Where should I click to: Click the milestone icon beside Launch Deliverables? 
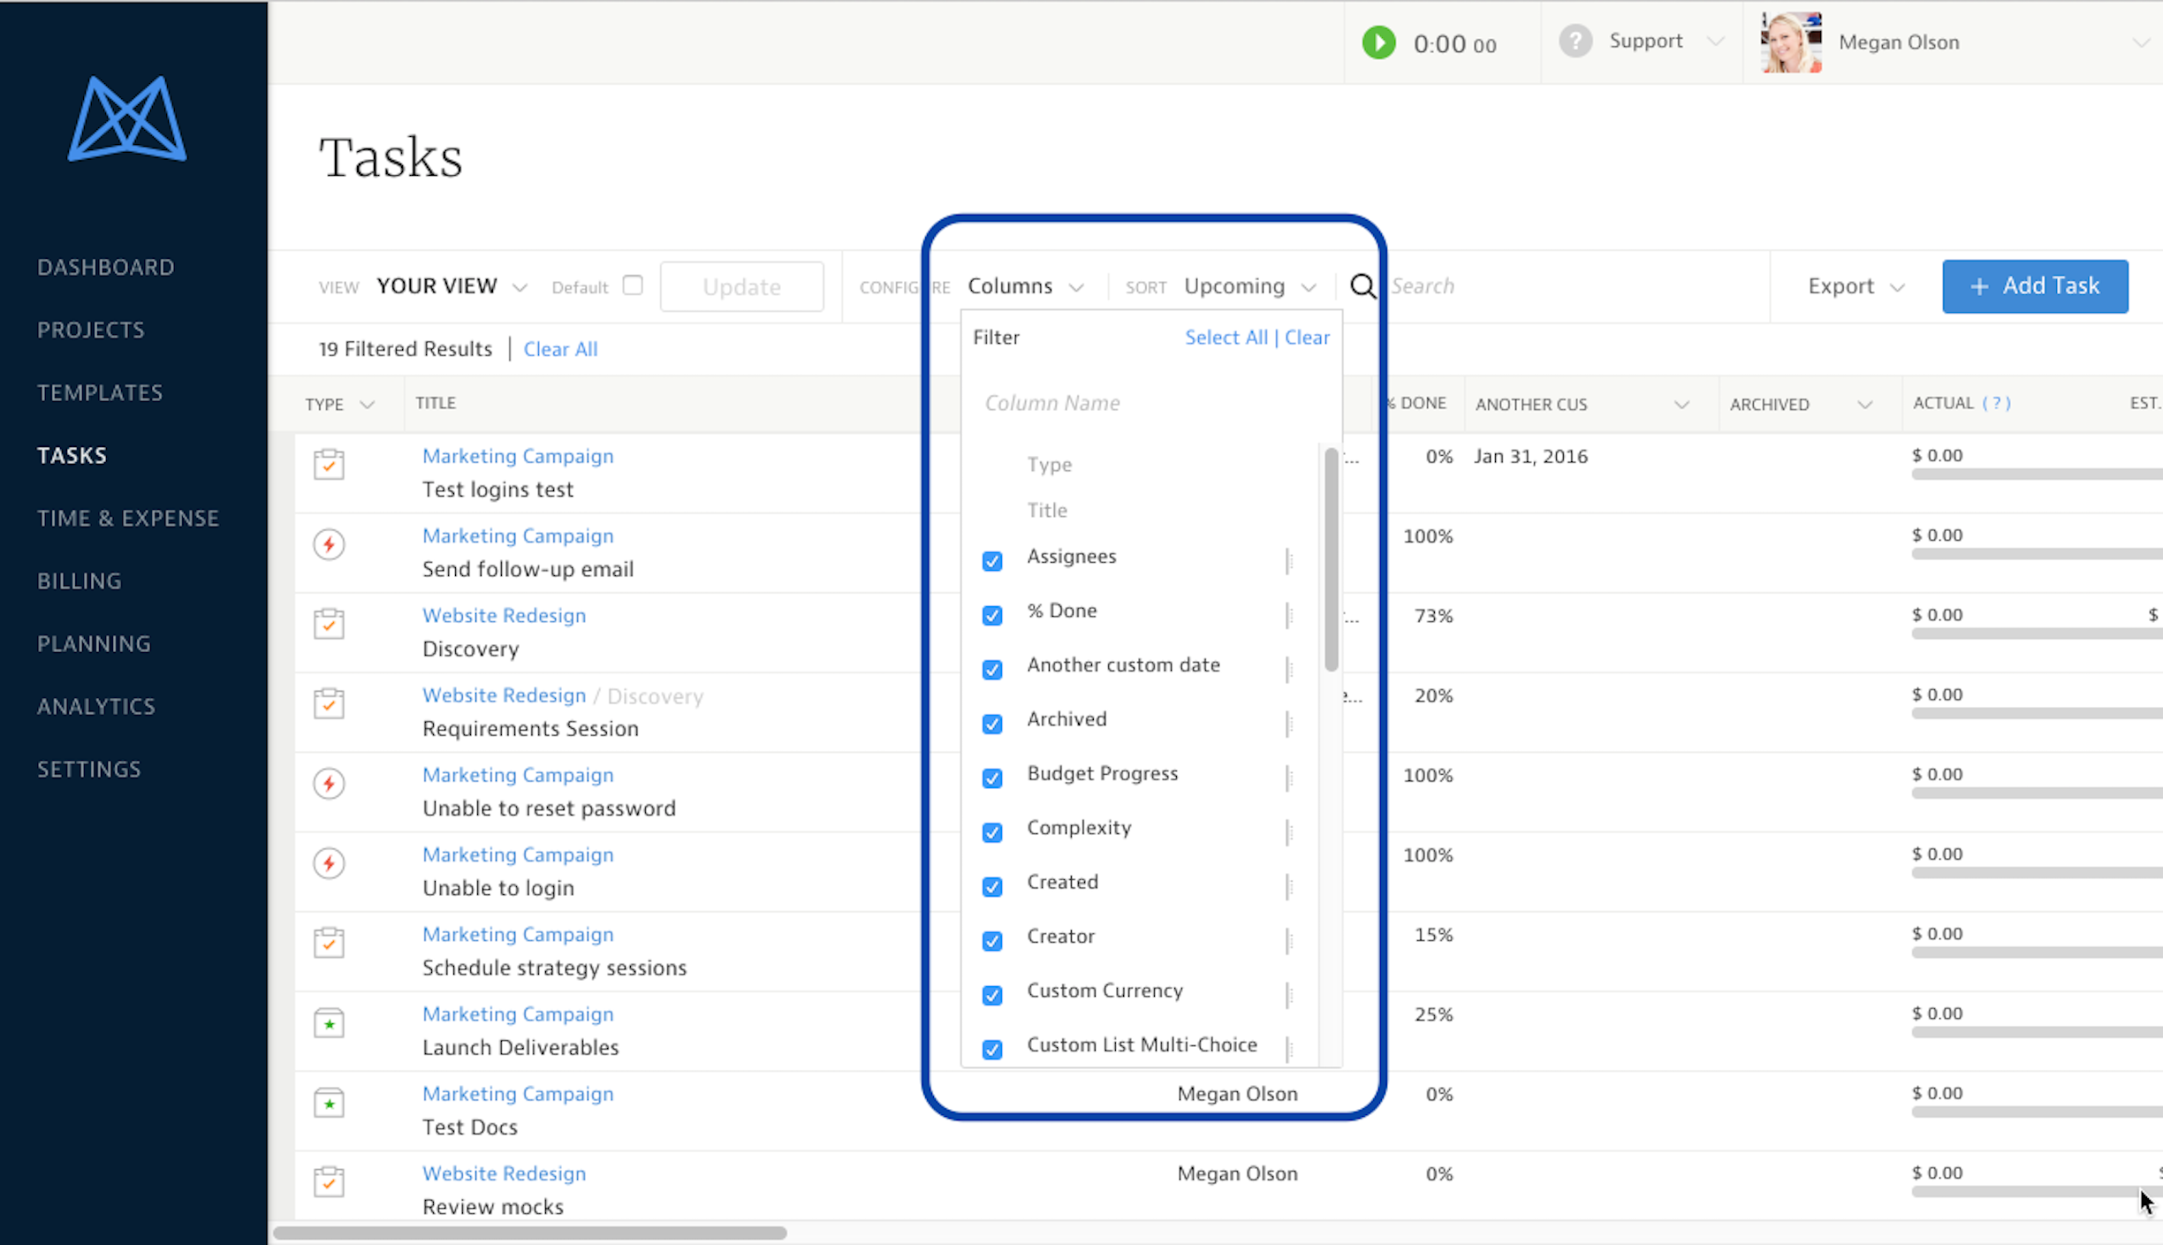[x=329, y=1023]
